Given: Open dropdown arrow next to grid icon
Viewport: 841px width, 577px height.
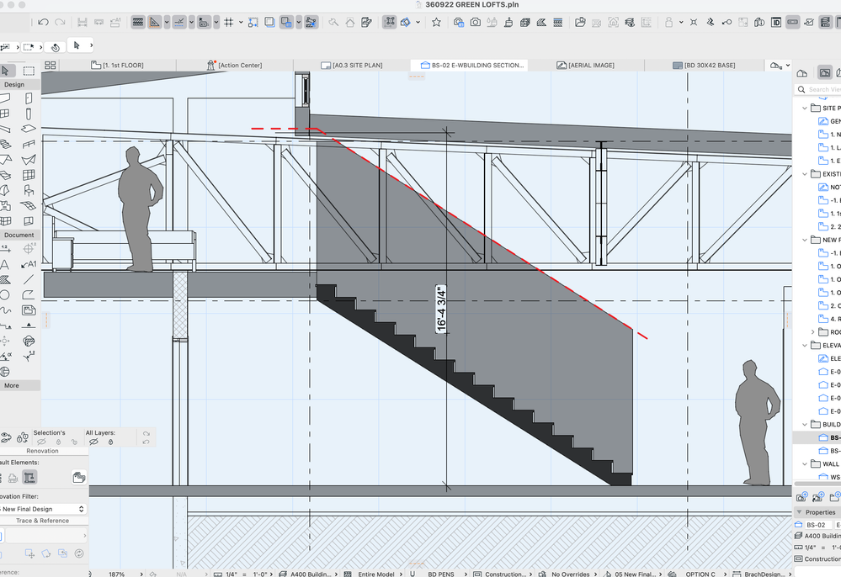Looking at the screenshot, I should click(x=241, y=22).
